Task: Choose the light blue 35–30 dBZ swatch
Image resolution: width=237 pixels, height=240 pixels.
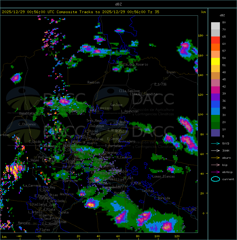Action: coord(215,111)
